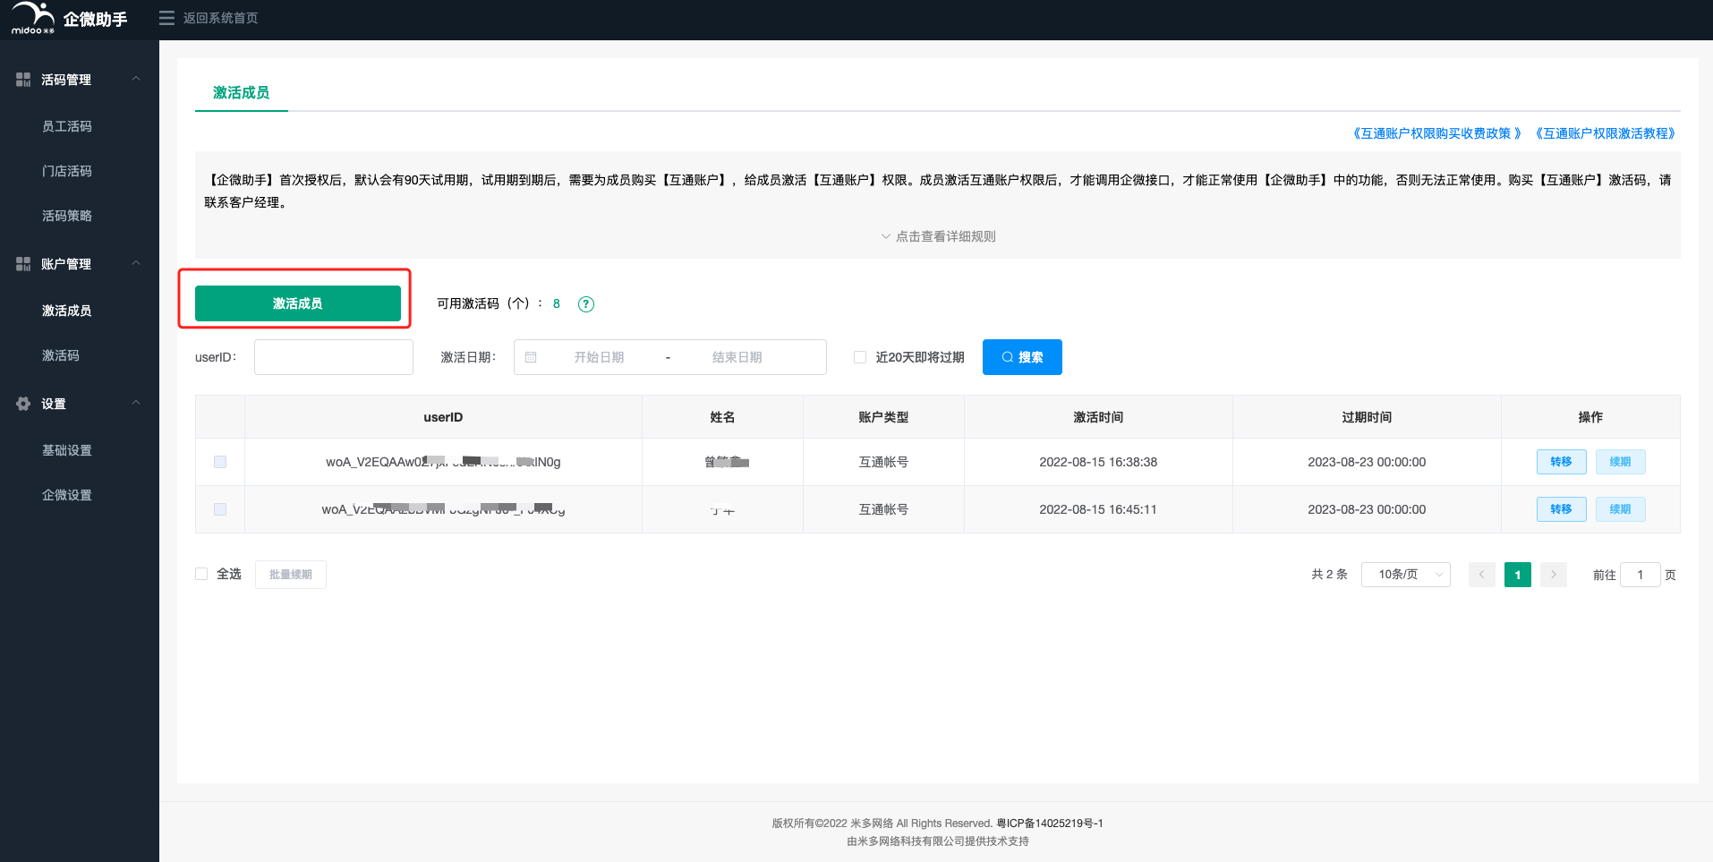Open 基础设置 in the sidebar

point(67,450)
